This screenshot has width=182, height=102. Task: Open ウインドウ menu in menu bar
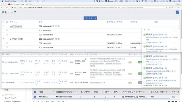(x=36, y=1)
